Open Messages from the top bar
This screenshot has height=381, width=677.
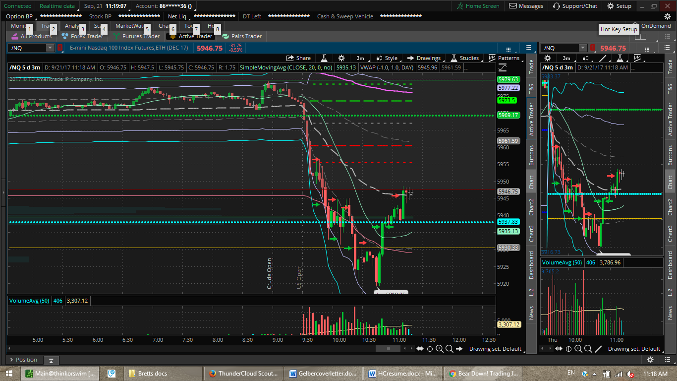click(526, 6)
